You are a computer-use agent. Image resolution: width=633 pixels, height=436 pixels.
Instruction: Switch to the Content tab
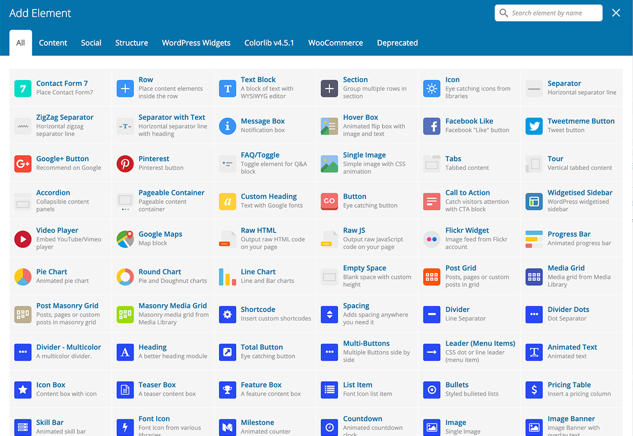[x=53, y=43]
